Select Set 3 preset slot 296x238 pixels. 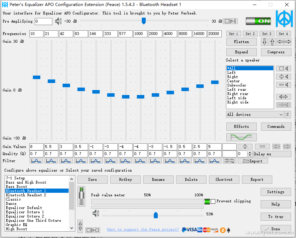click(x=267, y=34)
